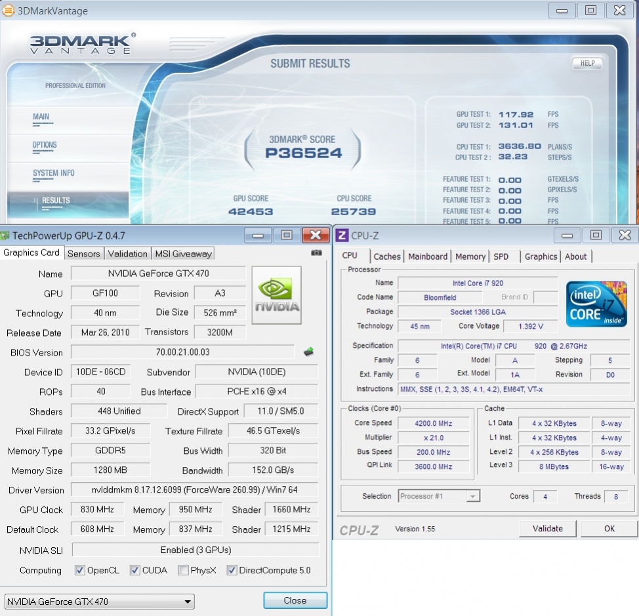Viewport: 639px width, 616px height.
Task: Minimize the GPU-Z window
Action: point(258,236)
